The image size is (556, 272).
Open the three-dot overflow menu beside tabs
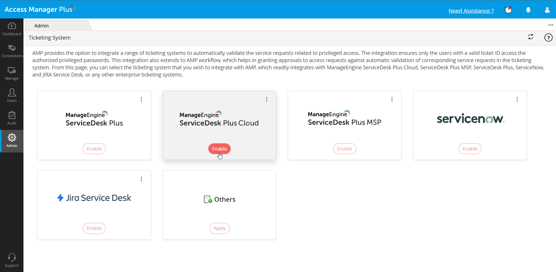[x=550, y=25]
